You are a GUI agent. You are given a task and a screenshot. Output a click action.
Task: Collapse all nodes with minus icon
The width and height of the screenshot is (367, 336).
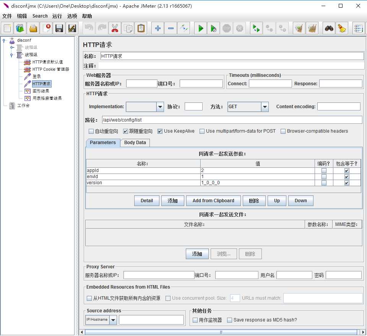tap(171, 28)
